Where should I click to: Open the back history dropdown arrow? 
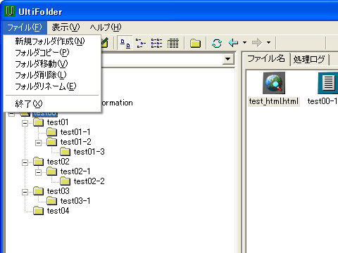click(x=244, y=43)
